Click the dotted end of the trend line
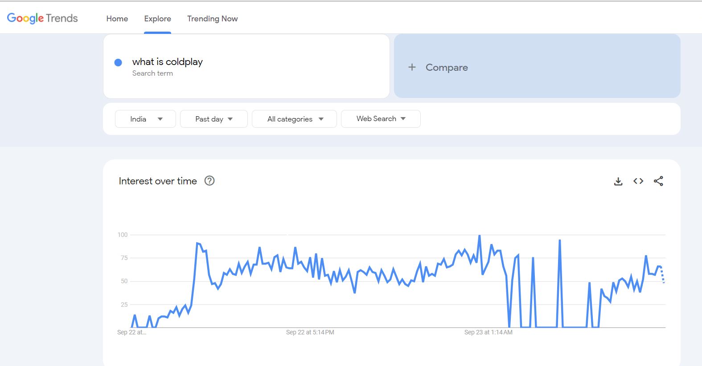This screenshot has height=366, width=702. [663, 276]
